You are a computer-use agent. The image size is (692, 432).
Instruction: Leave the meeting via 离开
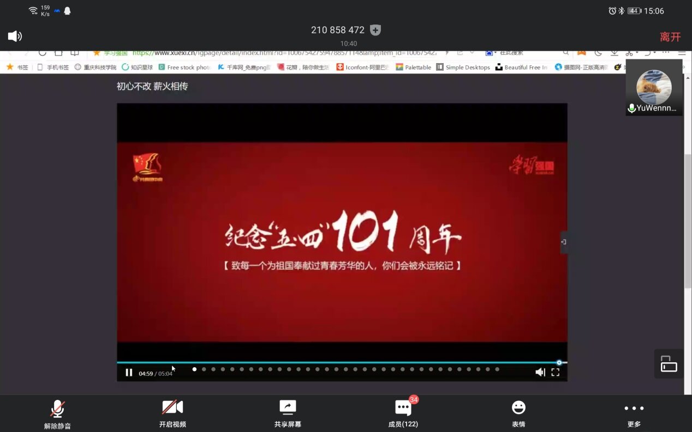click(x=670, y=36)
